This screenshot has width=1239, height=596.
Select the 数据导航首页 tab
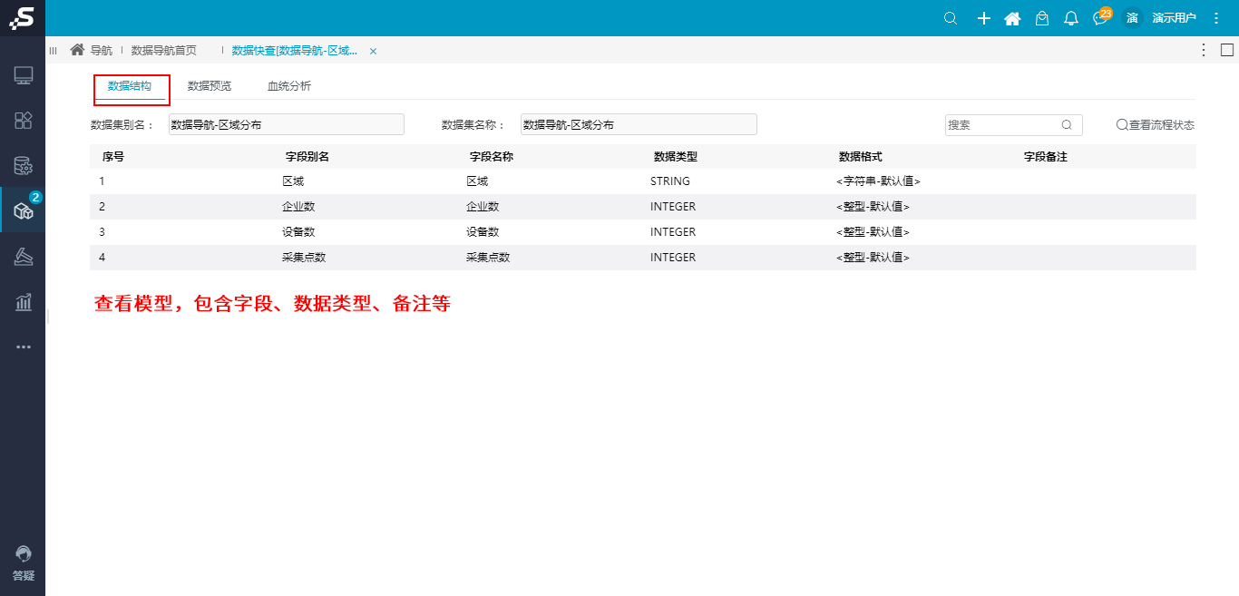coord(164,51)
